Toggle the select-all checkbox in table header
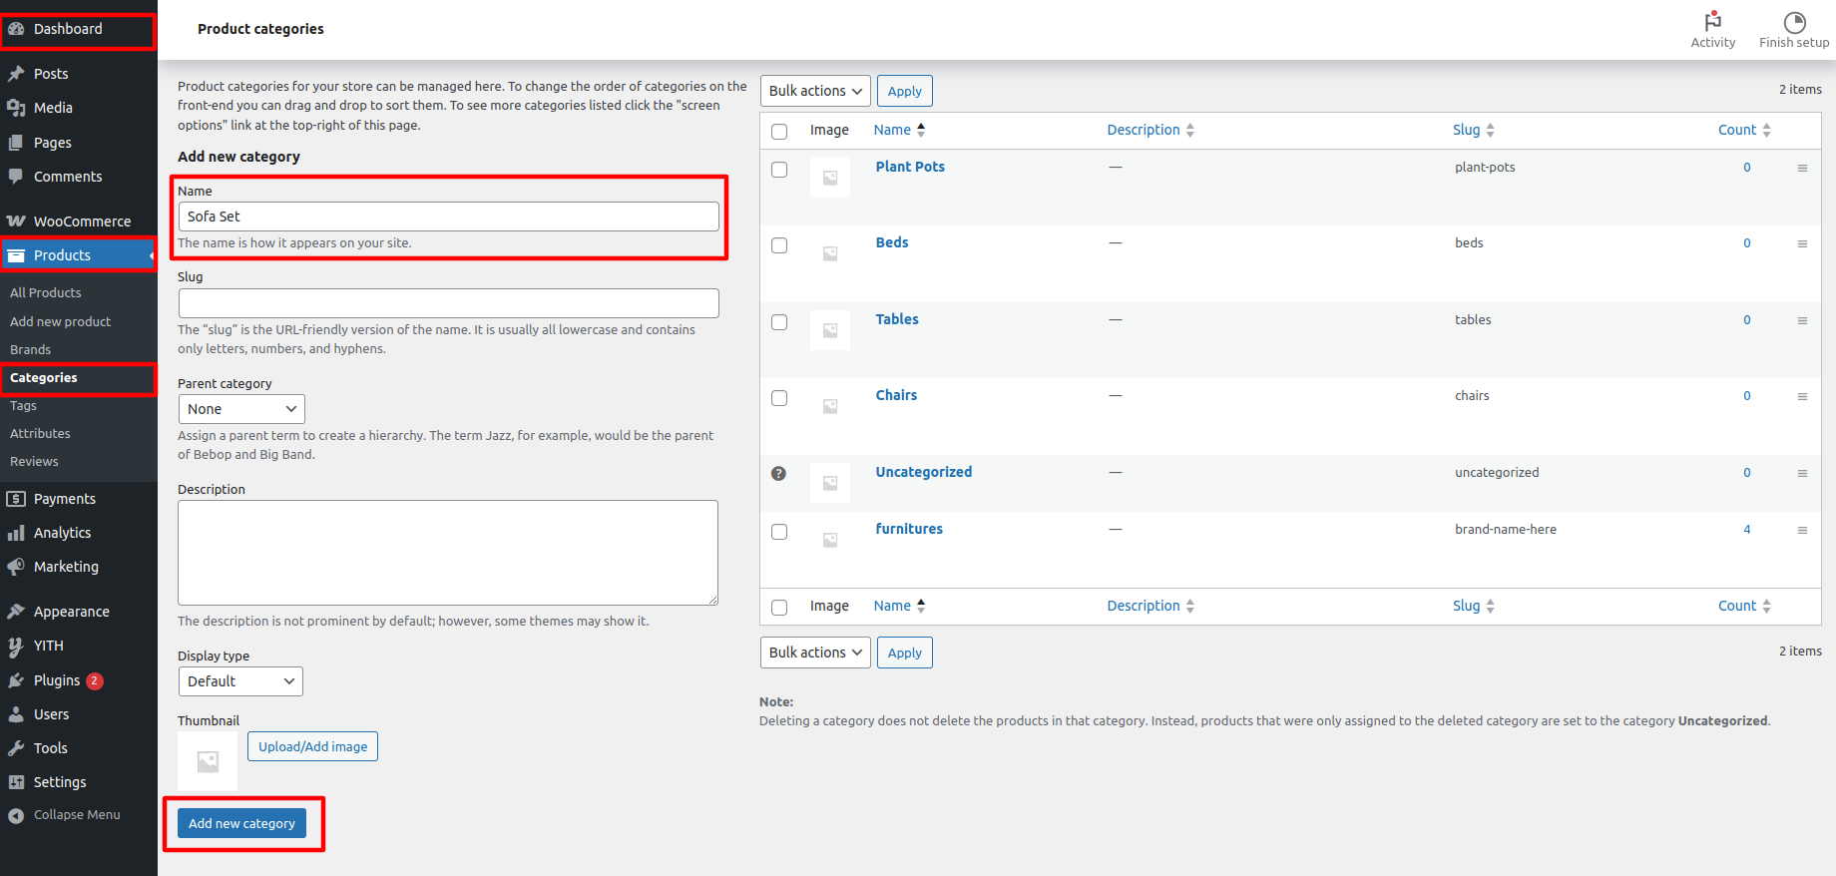The width and height of the screenshot is (1836, 876). (779, 132)
